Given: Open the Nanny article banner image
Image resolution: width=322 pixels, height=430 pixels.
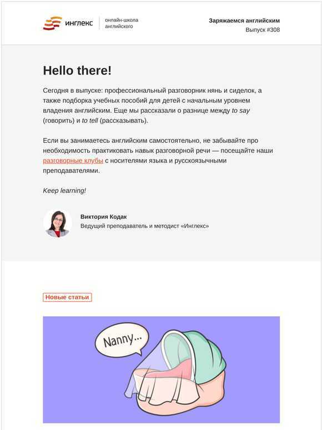Looking at the screenshot, I should tap(162, 369).
